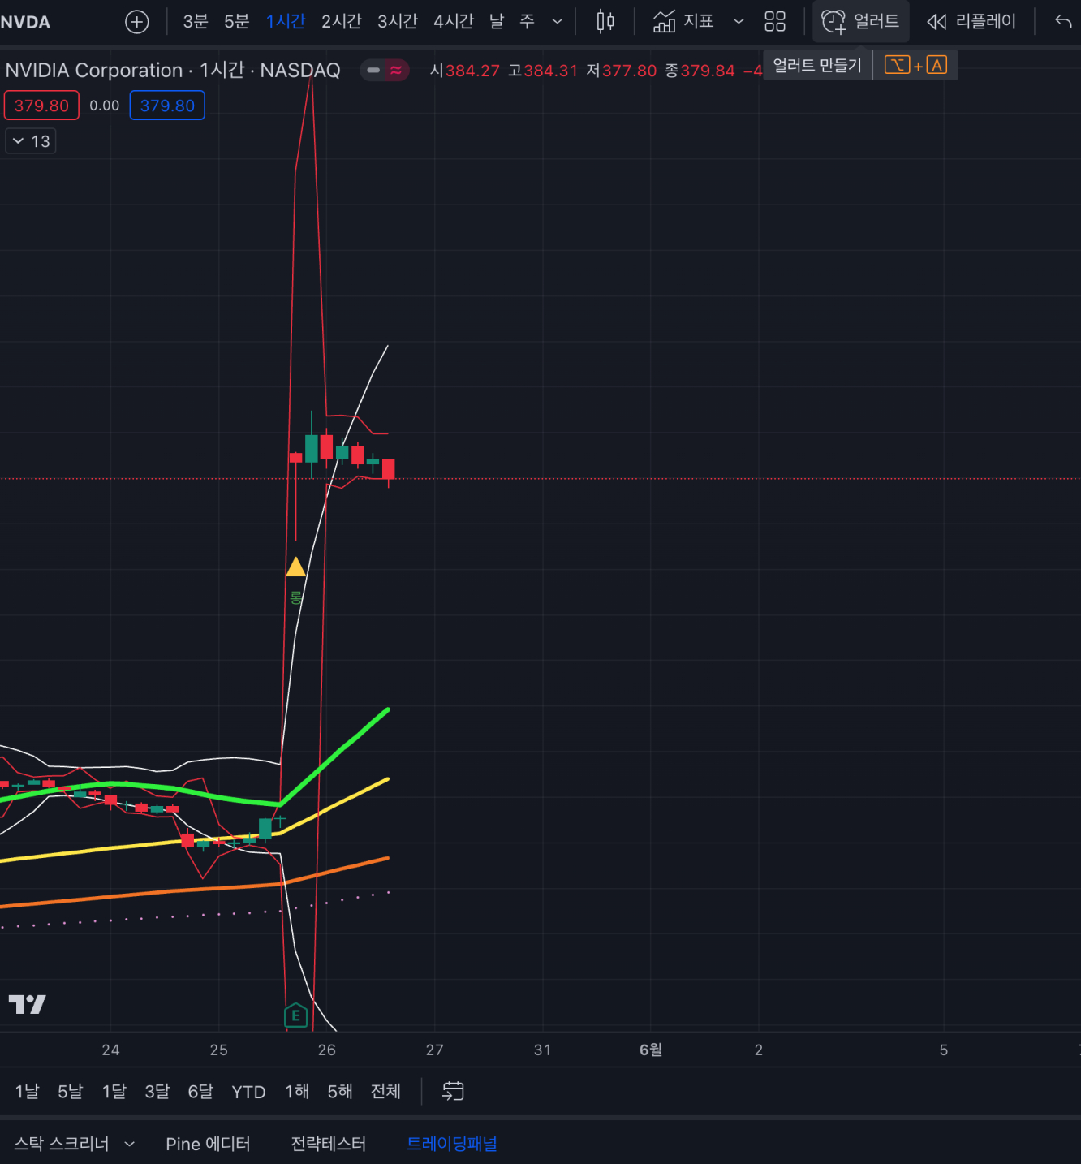This screenshot has height=1164, width=1081.
Task: Switch to the daily 날 timeframe
Action: [x=497, y=22]
